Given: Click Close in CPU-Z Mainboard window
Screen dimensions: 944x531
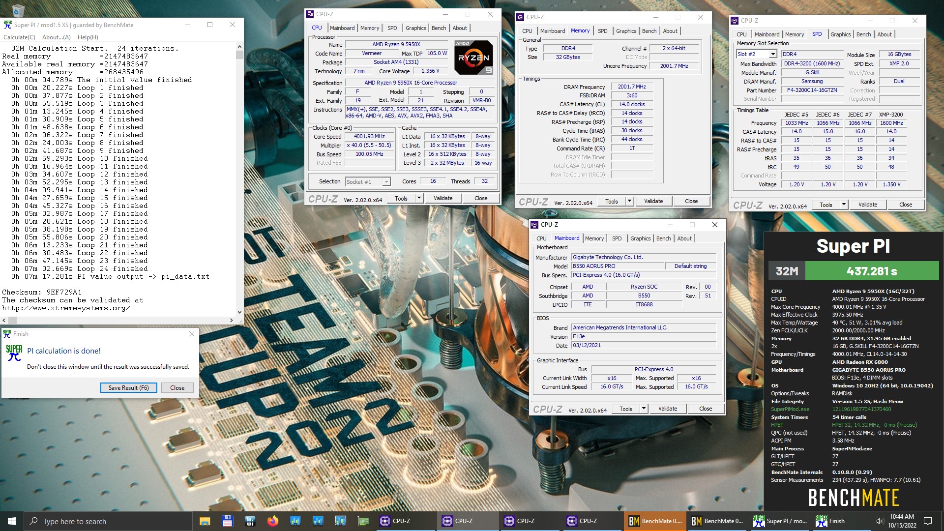Looking at the screenshot, I should click(706, 409).
